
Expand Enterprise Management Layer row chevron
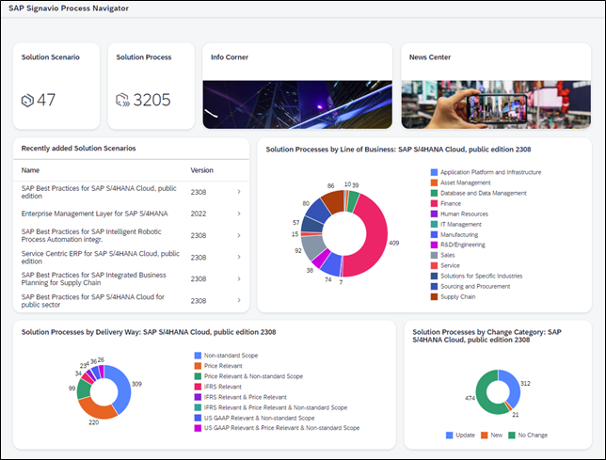(x=239, y=214)
